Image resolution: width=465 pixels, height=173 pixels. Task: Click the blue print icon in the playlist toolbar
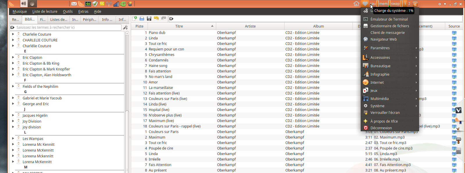pyautogui.click(x=142, y=19)
